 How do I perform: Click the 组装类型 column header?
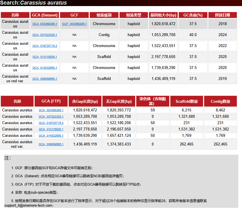134,15
